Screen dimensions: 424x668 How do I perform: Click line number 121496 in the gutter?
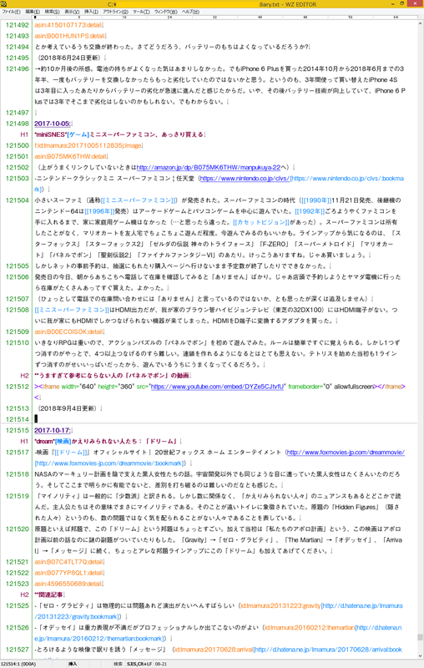(x=17, y=69)
